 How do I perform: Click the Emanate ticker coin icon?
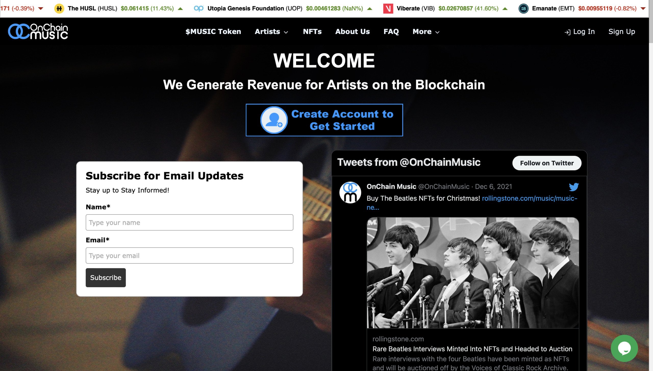click(x=523, y=8)
